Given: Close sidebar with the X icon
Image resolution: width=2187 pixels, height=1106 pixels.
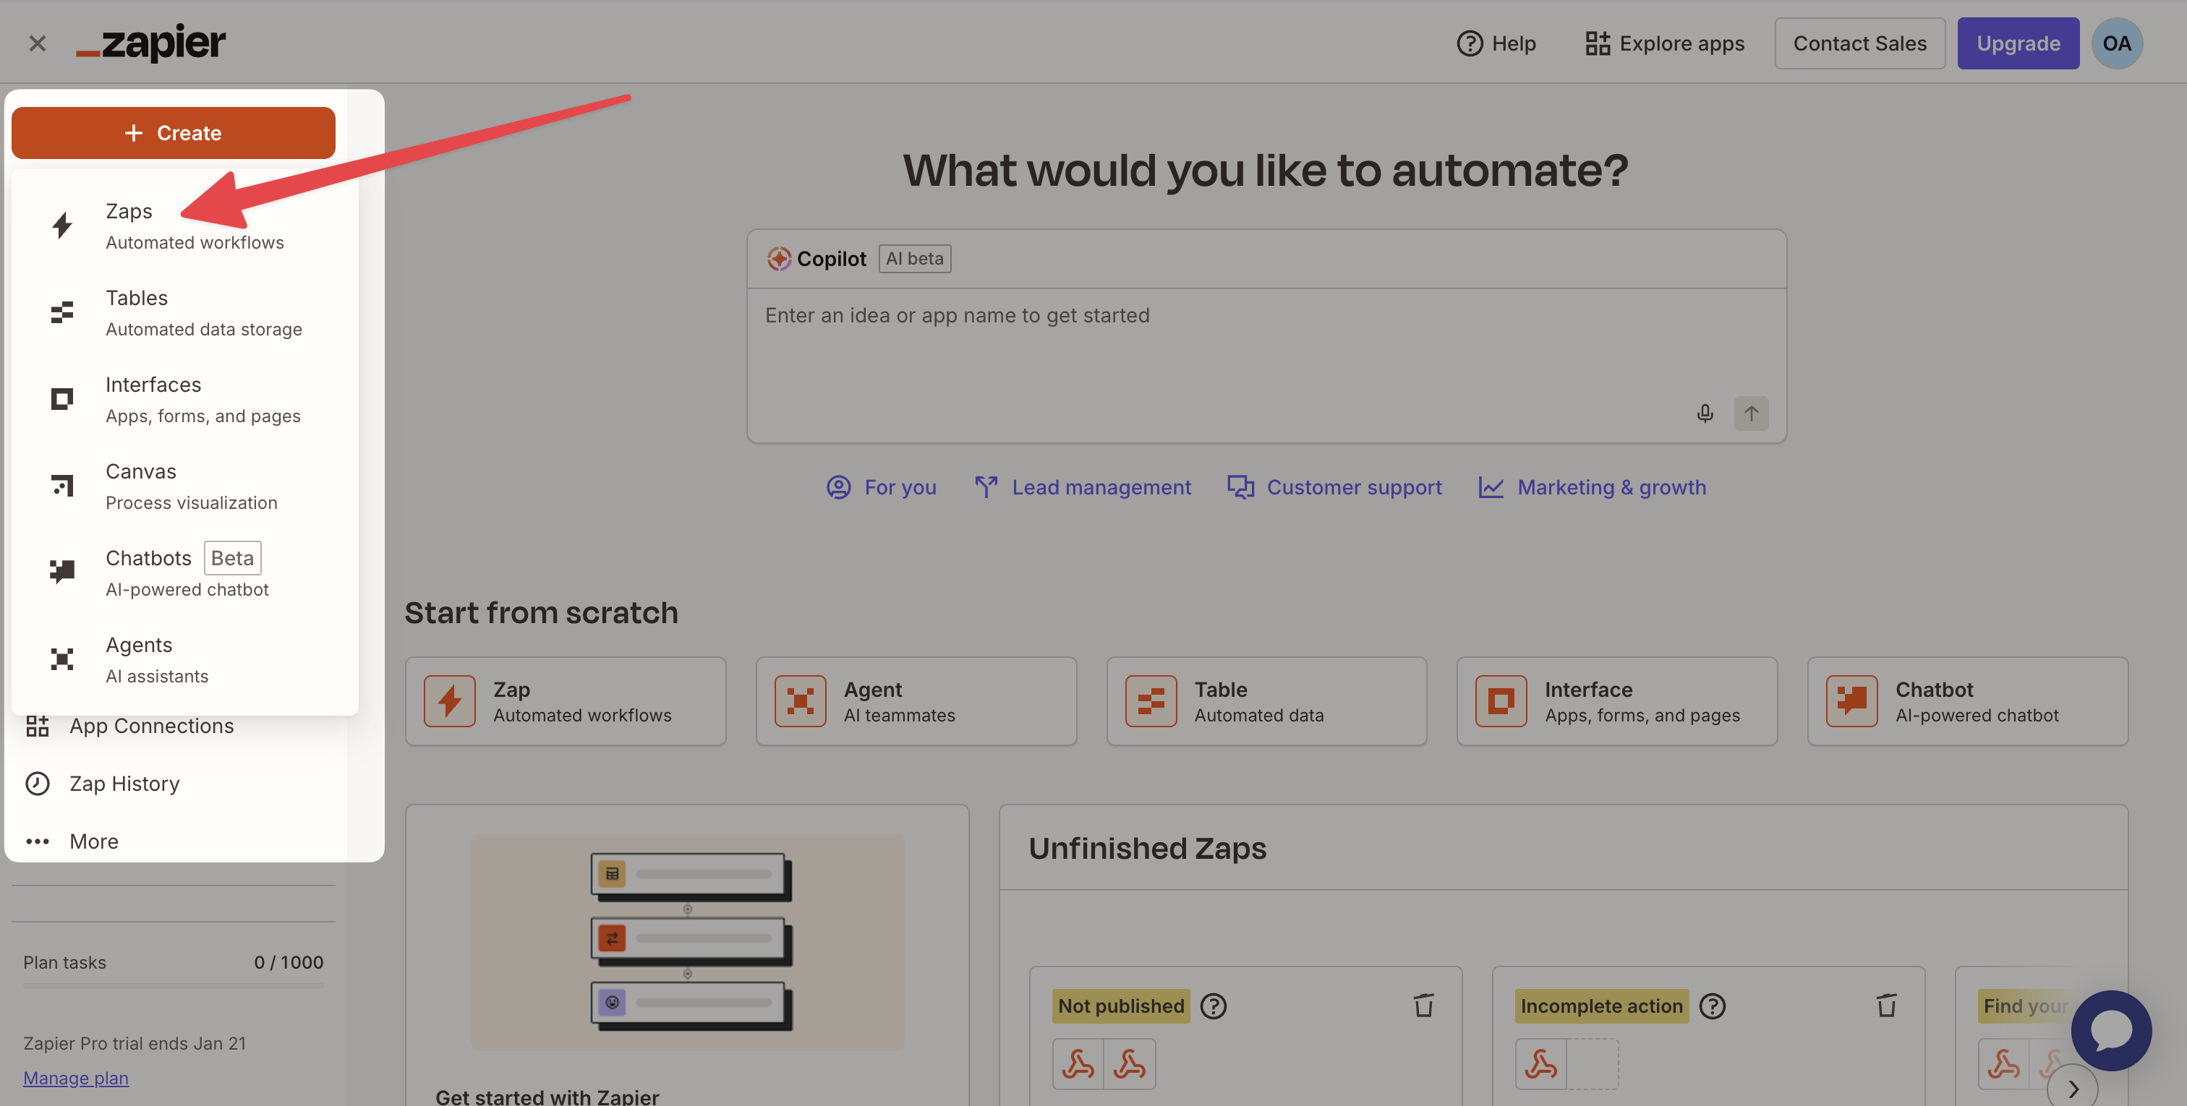Looking at the screenshot, I should click(36, 43).
